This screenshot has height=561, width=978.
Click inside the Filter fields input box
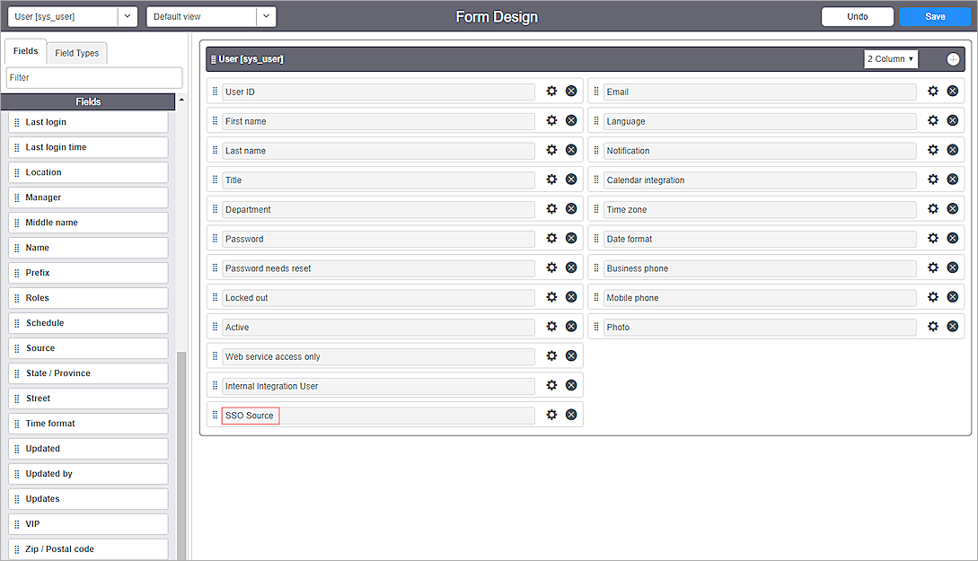(93, 77)
